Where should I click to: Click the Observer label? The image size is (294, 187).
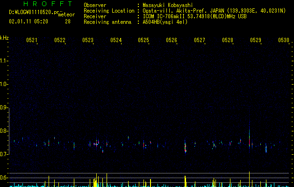tap(95, 5)
